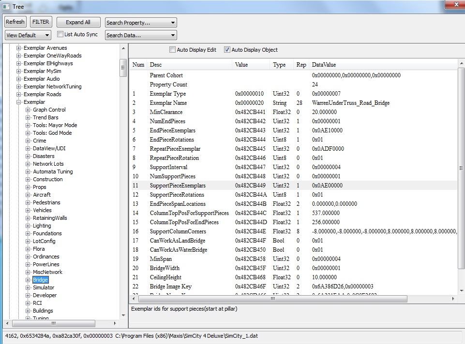Sort by the Desc column header

pos(190,65)
